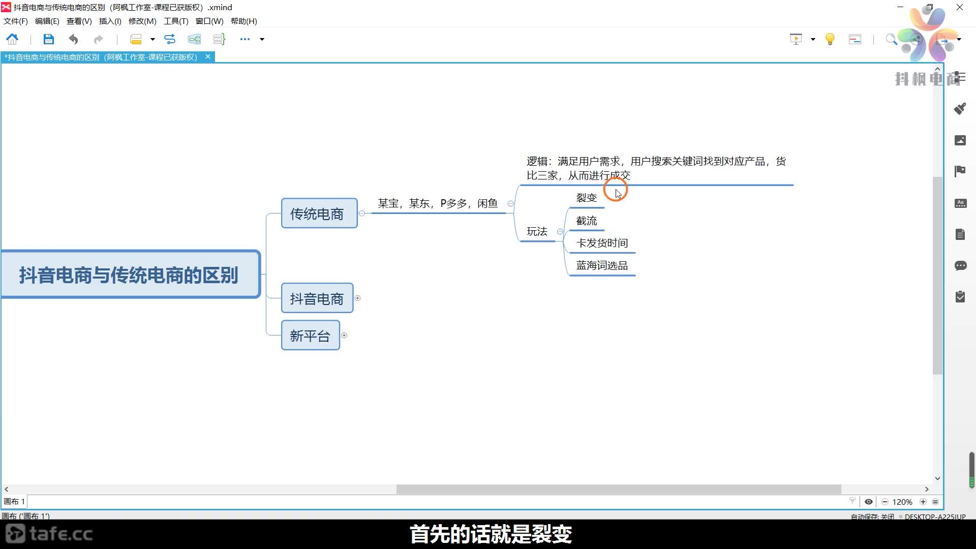Screen dimensions: 976x549
Task: Launch brainstorming lightbulb mode
Action: click(830, 39)
